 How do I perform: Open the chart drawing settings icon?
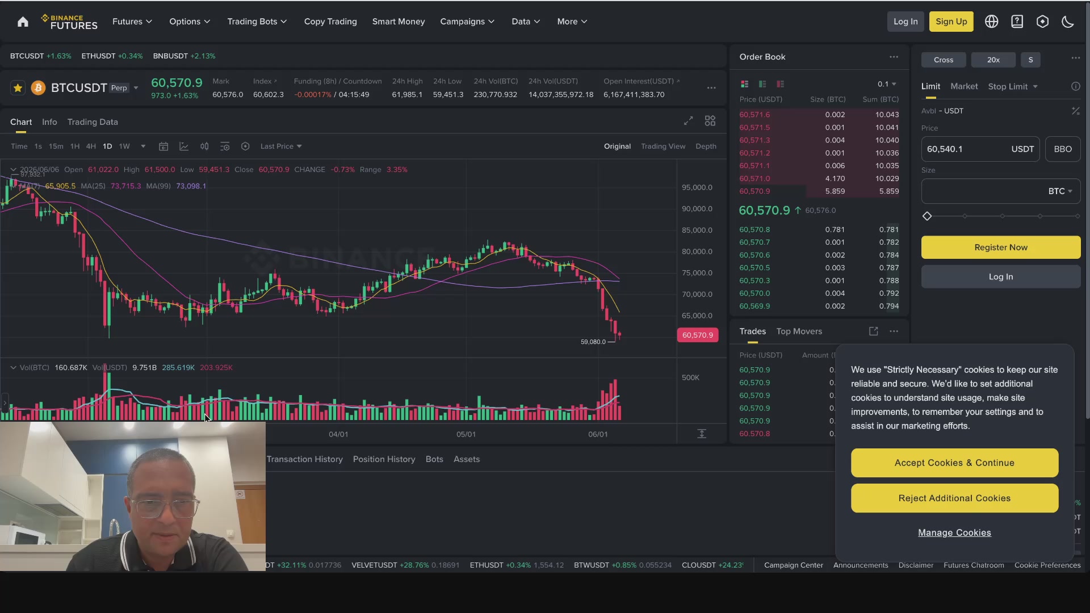(x=225, y=146)
